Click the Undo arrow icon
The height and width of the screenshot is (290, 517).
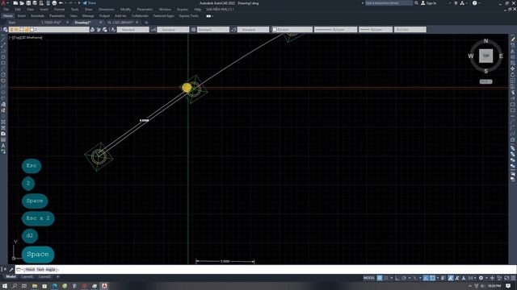point(61,3)
